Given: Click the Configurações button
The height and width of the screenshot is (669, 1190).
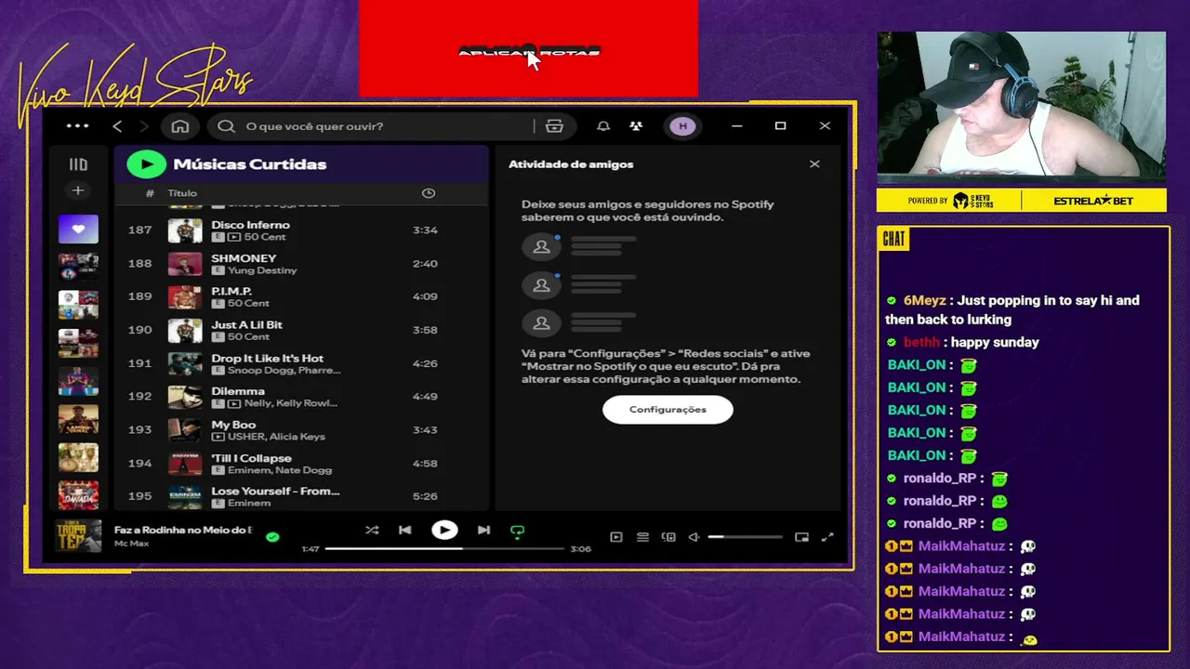Looking at the screenshot, I should (668, 410).
